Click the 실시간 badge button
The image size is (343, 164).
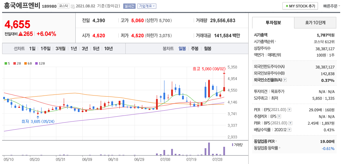click(x=130, y=6)
